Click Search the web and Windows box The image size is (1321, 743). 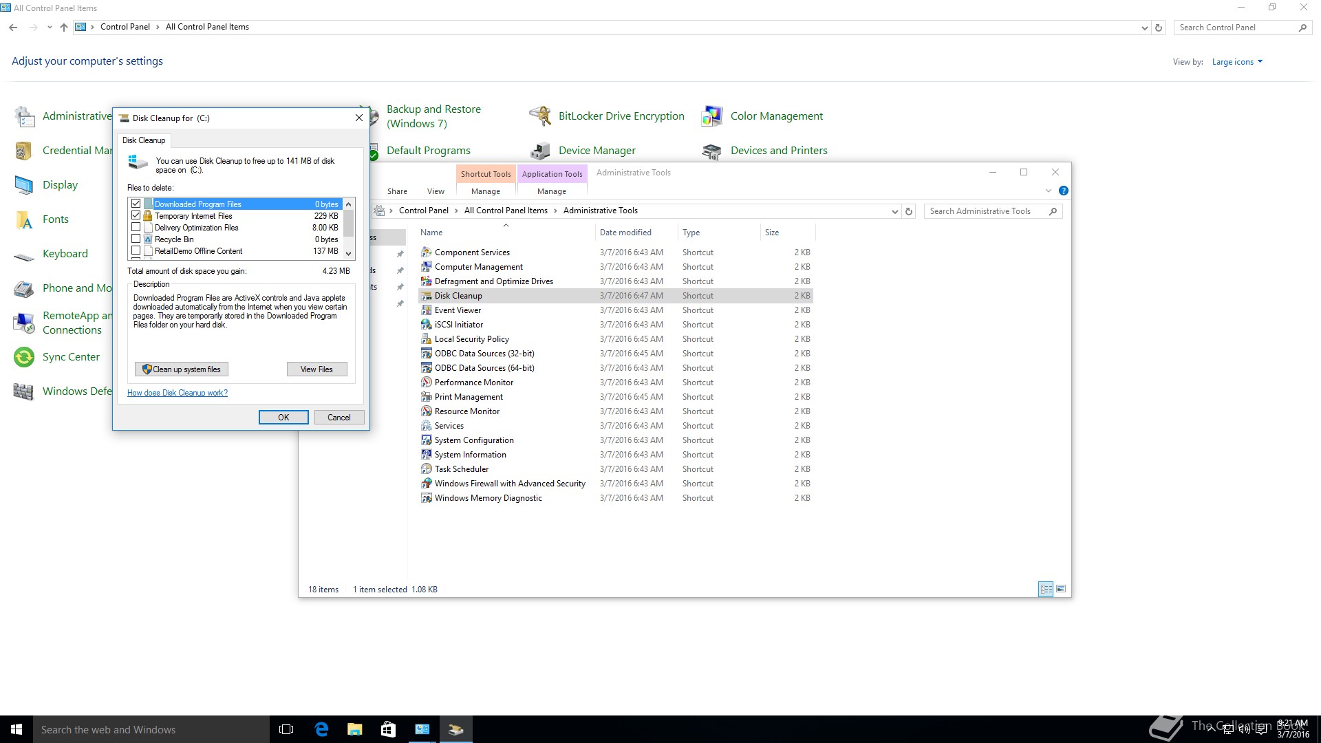click(x=151, y=729)
